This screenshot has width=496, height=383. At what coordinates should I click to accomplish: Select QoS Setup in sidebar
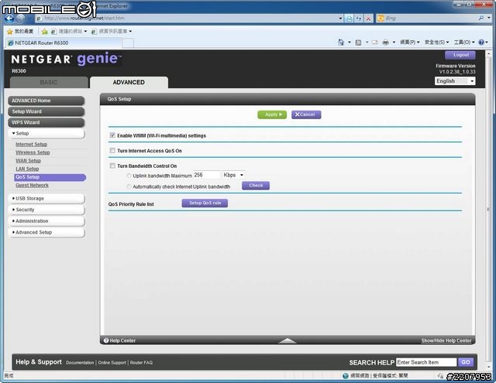[50, 177]
